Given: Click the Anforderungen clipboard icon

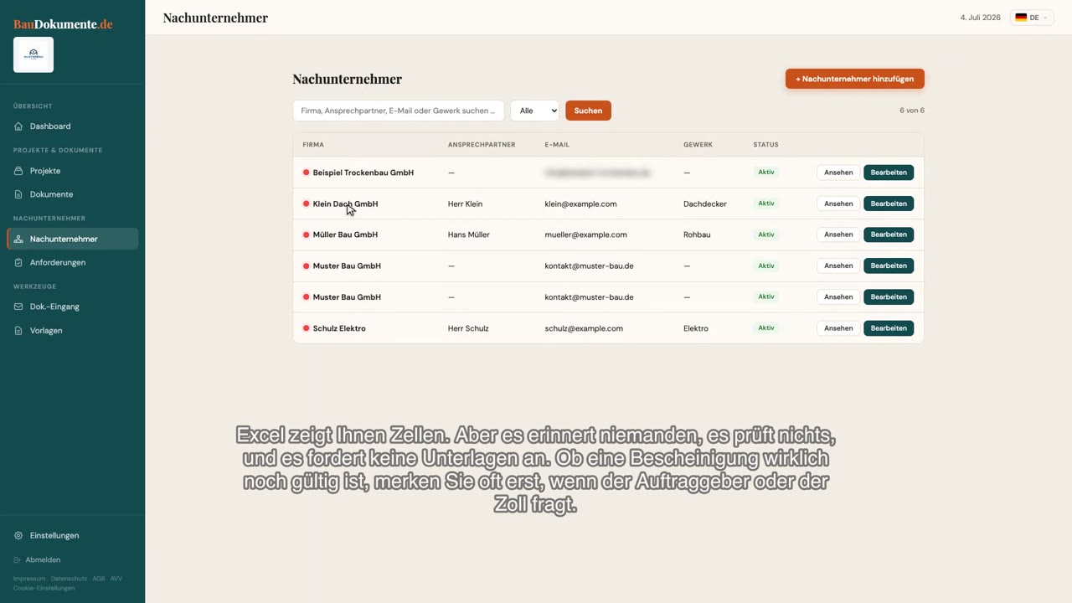Looking at the screenshot, I should (x=18, y=263).
